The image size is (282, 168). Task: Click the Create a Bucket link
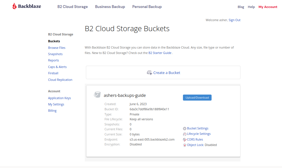pos(167,73)
